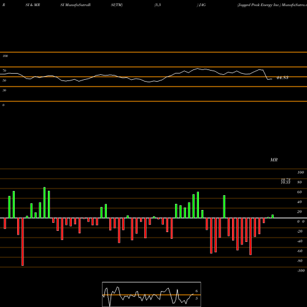
Task: Click the 'Jagged Peak Energy Inc.' title text
Action: click(259, 5)
